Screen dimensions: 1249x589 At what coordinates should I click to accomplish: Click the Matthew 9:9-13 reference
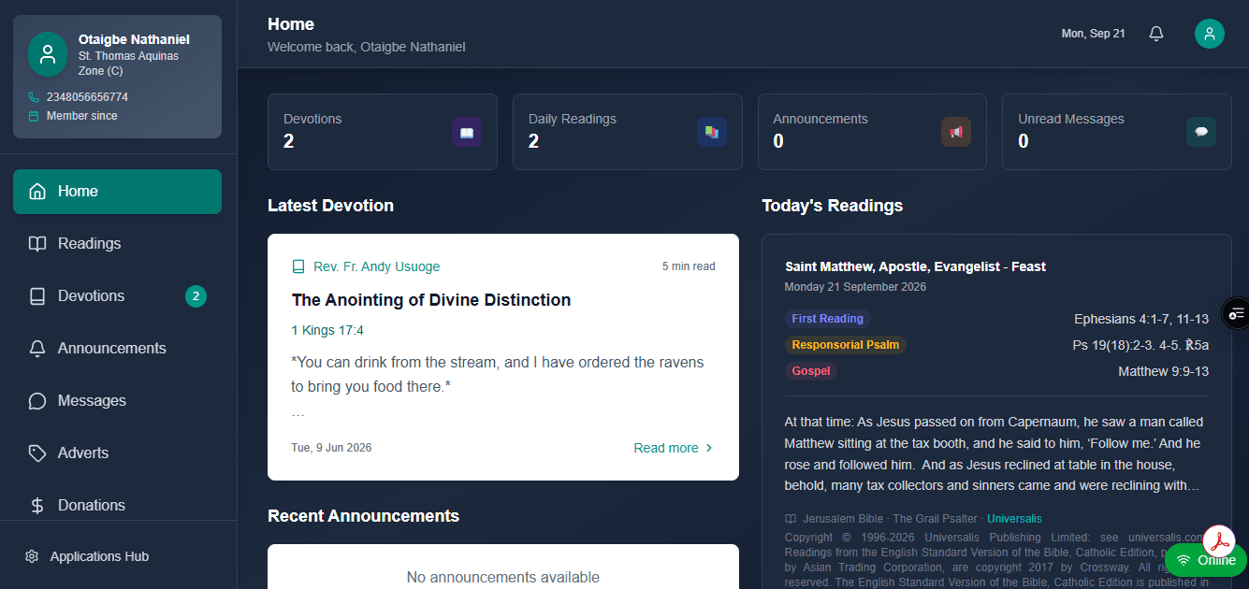click(1164, 371)
